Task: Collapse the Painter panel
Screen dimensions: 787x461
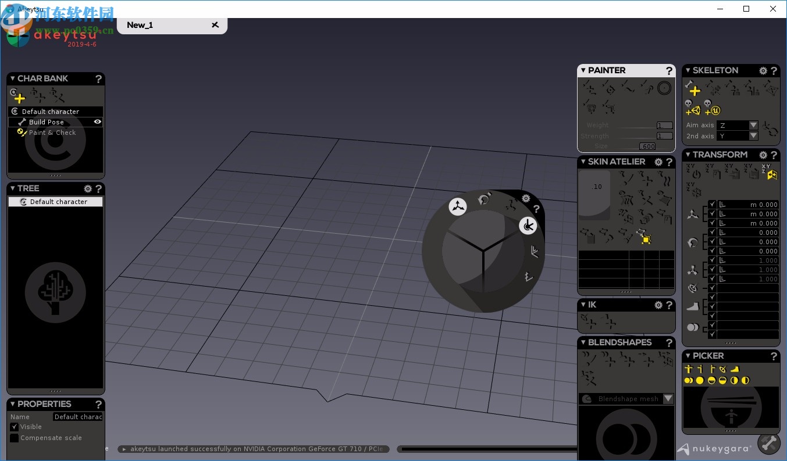Action: [x=583, y=70]
